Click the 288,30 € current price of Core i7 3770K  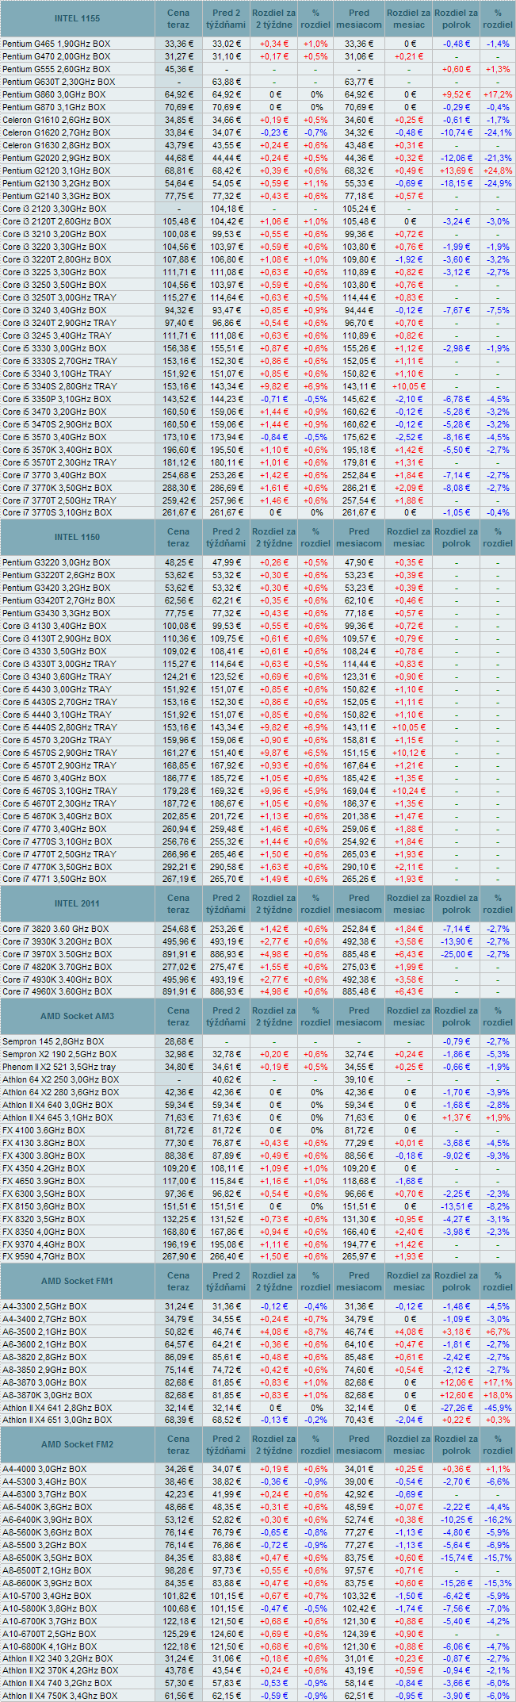pos(178,488)
